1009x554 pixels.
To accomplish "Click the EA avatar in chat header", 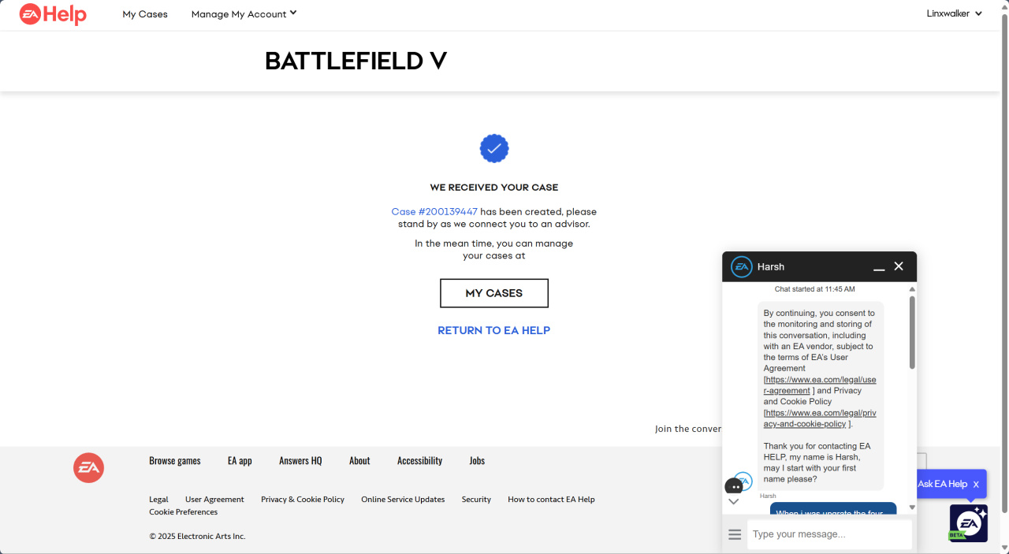I will pyautogui.click(x=742, y=267).
